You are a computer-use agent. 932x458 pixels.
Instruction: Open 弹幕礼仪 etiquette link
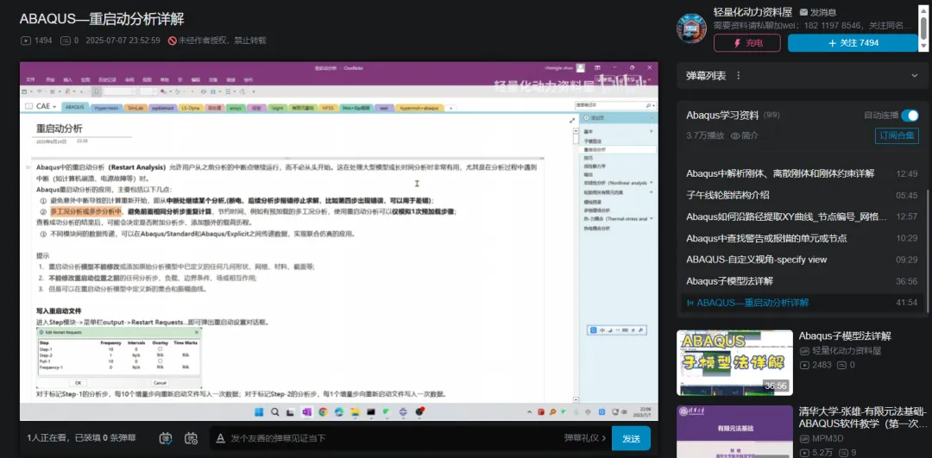pyautogui.click(x=585, y=438)
